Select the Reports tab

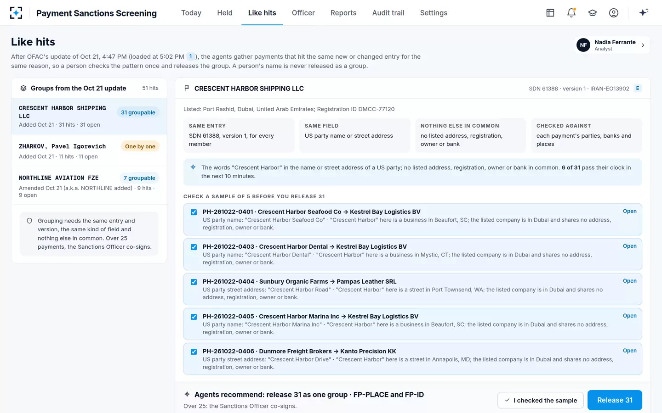(343, 13)
